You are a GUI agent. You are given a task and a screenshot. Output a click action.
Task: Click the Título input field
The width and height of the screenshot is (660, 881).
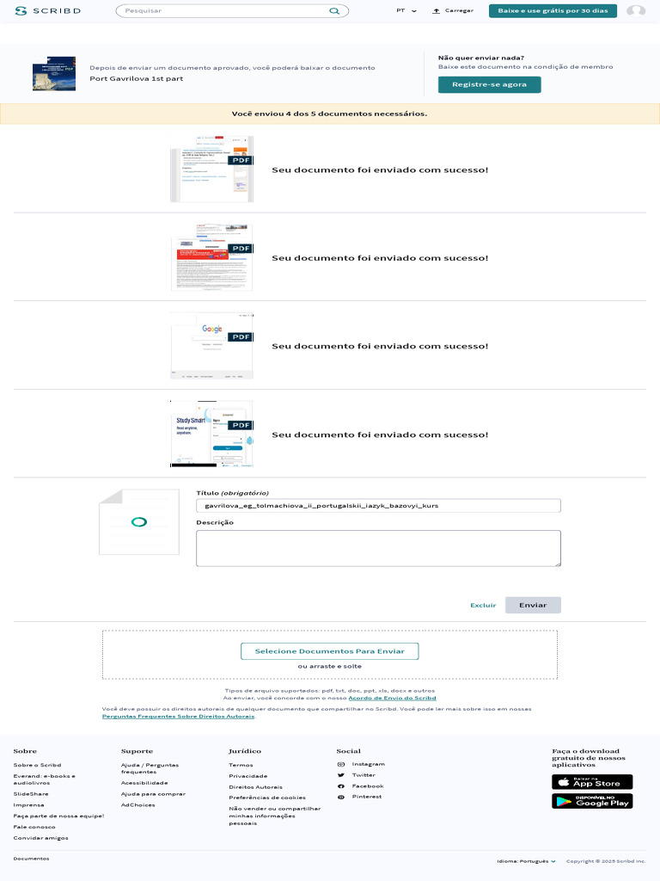pyautogui.click(x=378, y=506)
